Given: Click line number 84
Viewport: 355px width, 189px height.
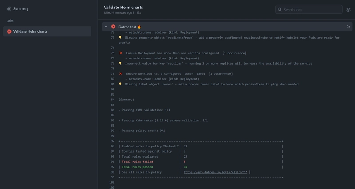Looking at the screenshot, I should 113,100.
